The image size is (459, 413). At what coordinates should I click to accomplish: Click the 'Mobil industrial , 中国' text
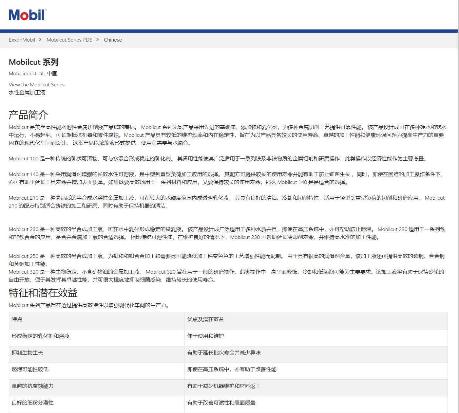click(33, 74)
